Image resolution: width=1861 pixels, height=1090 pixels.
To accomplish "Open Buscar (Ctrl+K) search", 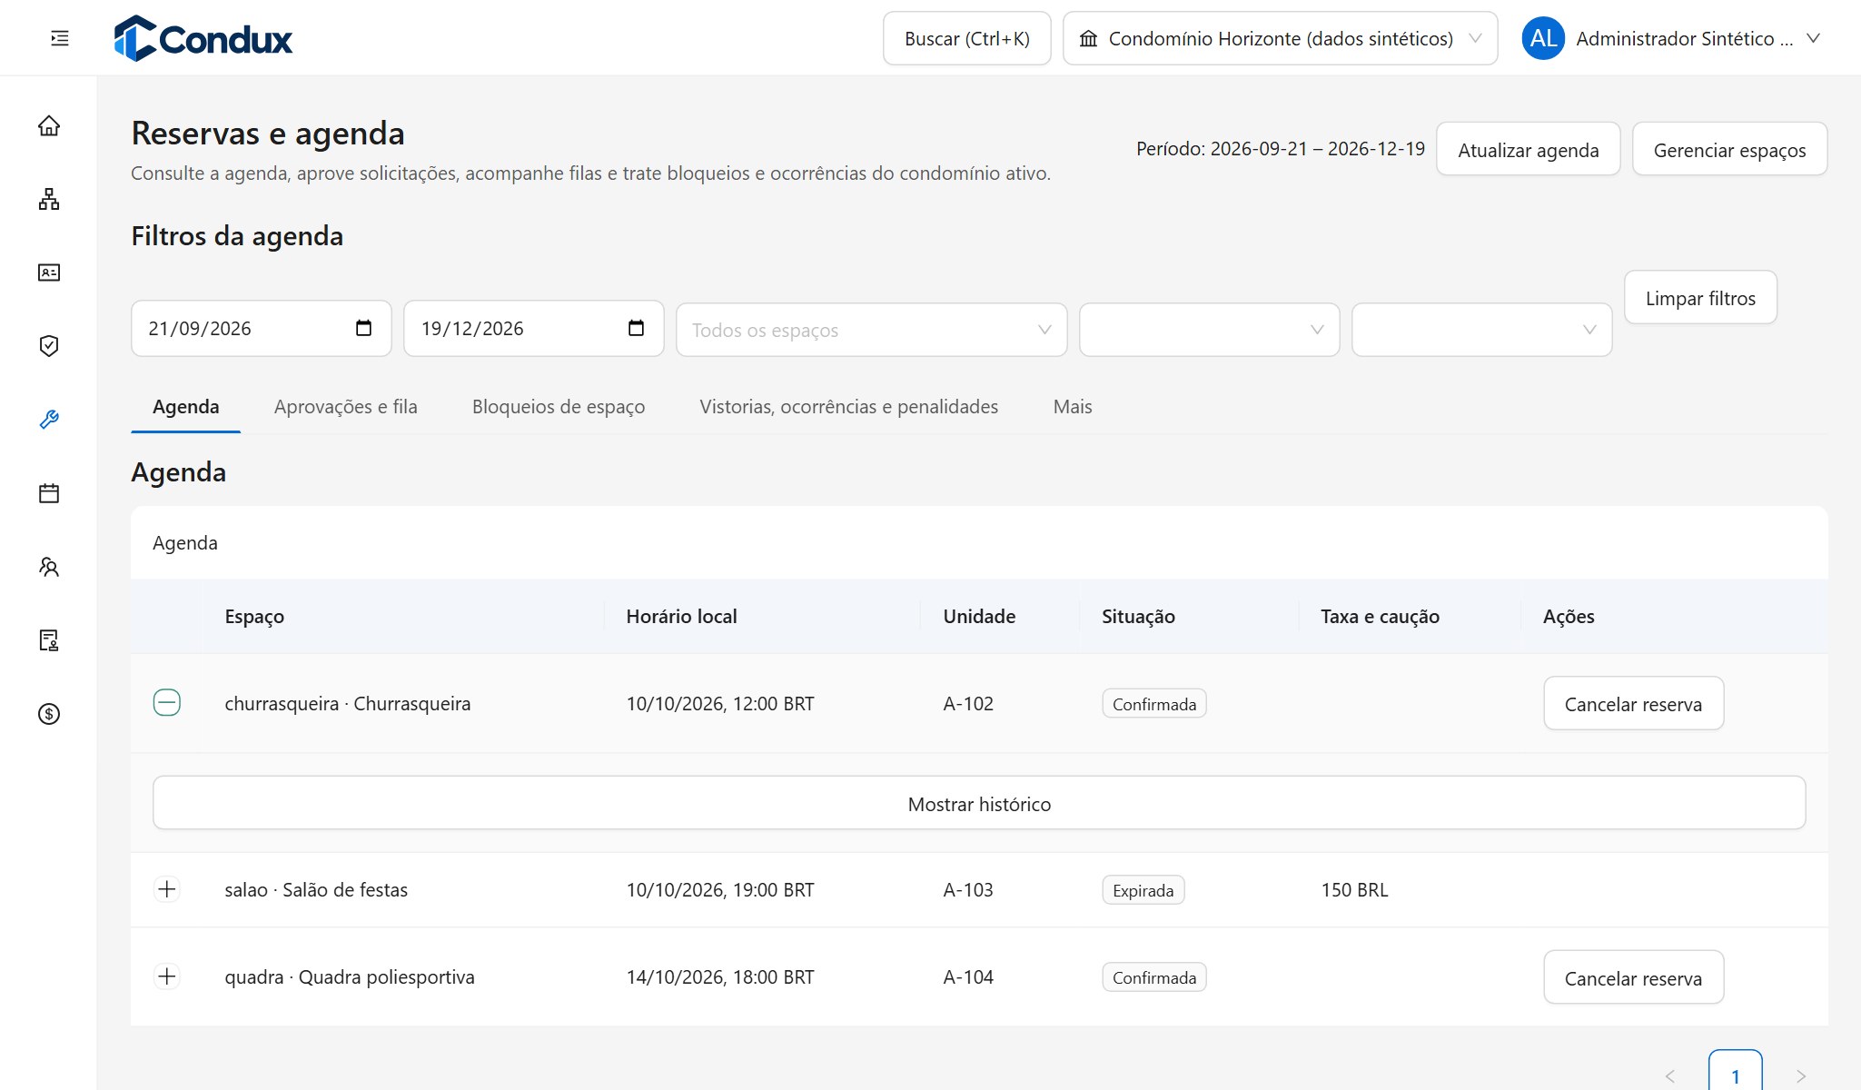I will [x=966, y=38].
